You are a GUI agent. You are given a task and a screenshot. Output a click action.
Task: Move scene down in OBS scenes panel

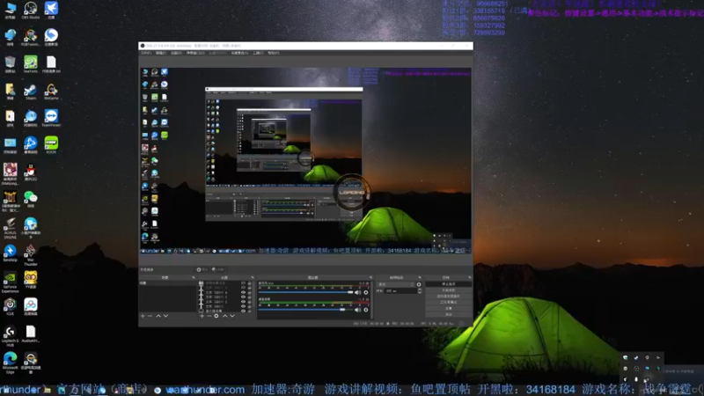165,316
